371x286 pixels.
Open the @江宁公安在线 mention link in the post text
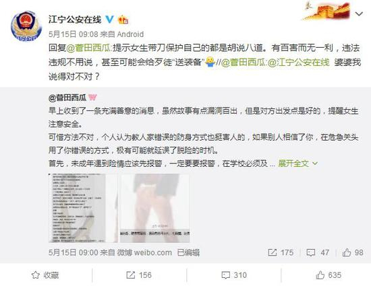click(x=299, y=63)
